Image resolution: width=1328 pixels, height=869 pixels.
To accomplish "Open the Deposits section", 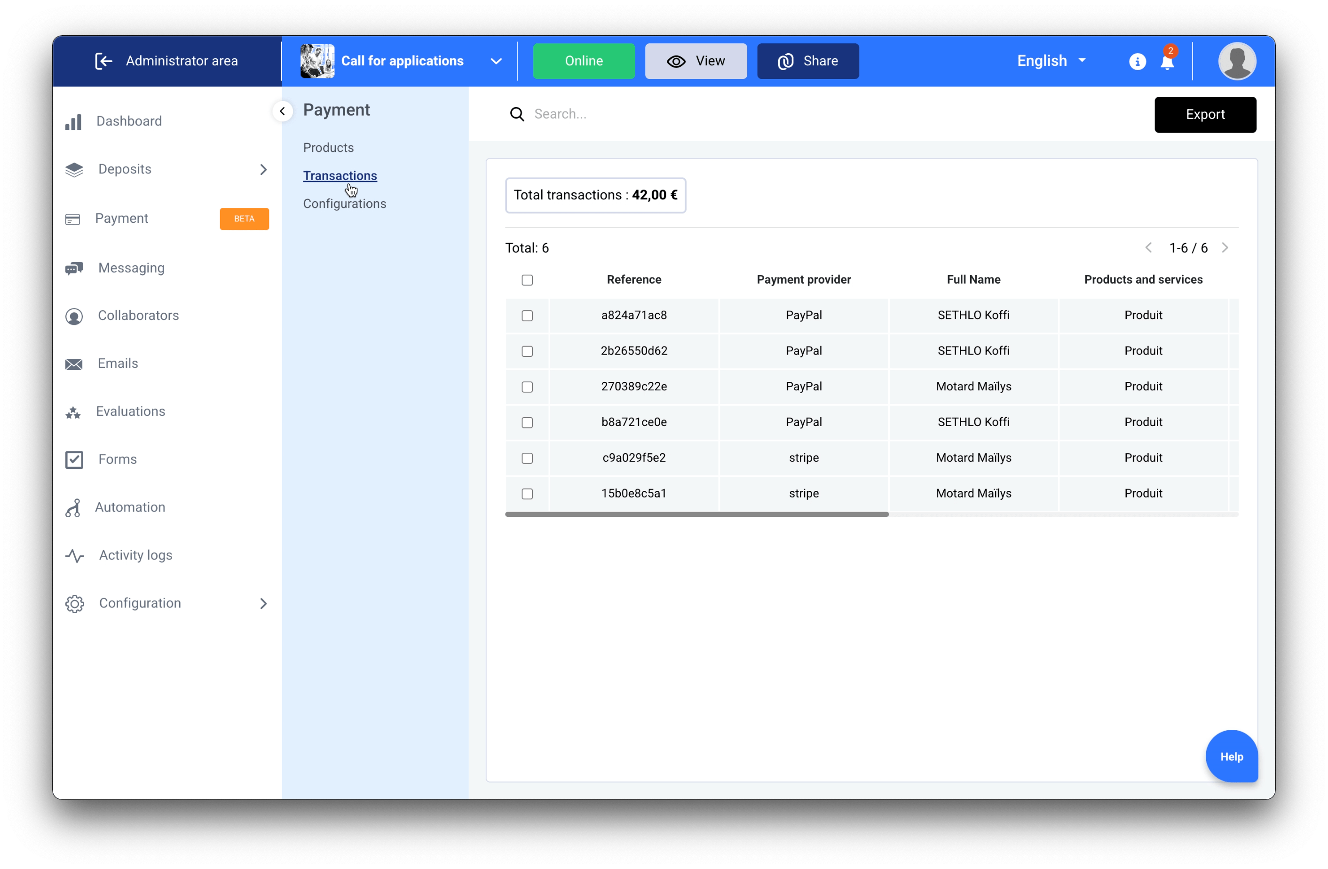I will pos(124,169).
